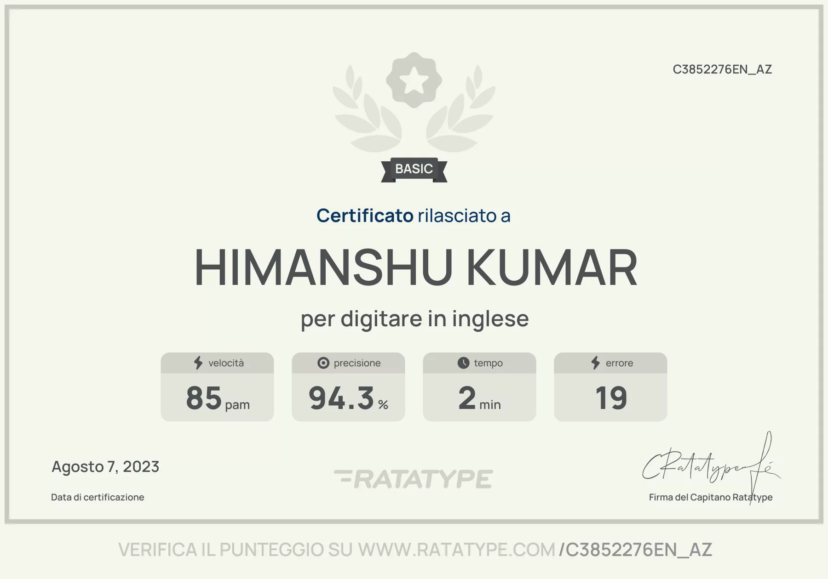828x579 pixels.
Task: Click the Ratatype logo at bottom center
Action: pos(414,479)
